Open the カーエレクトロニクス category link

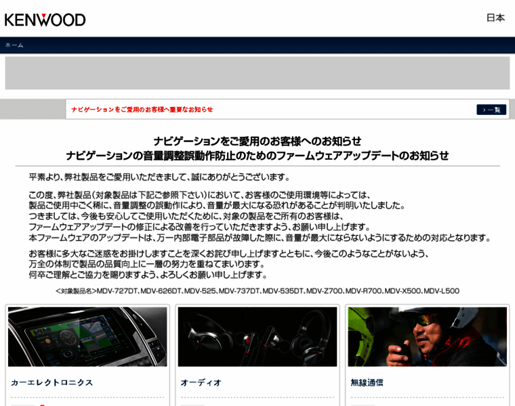(x=52, y=382)
